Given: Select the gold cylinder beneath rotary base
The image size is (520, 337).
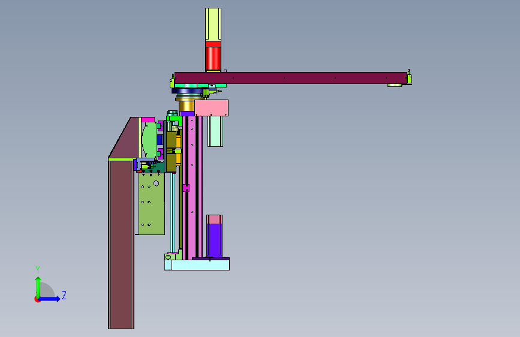Looking at the screenshot, I should [x=187, y=106].
